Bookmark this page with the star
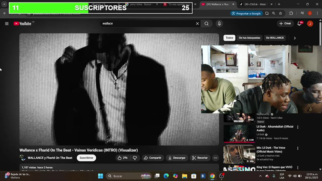322x181 pixels. (280, 13)
